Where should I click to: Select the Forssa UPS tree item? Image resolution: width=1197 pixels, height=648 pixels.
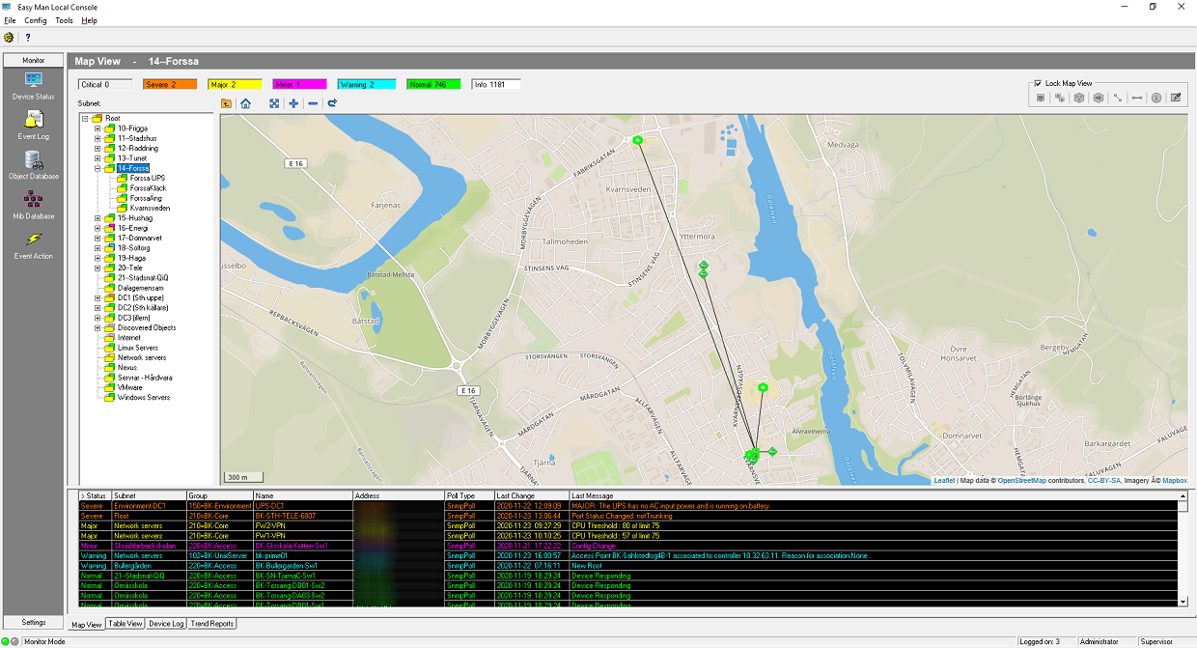coord(148,178)
